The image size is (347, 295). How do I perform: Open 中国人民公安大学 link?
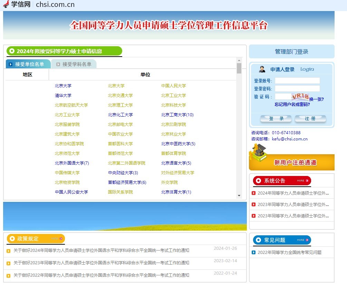71,192
